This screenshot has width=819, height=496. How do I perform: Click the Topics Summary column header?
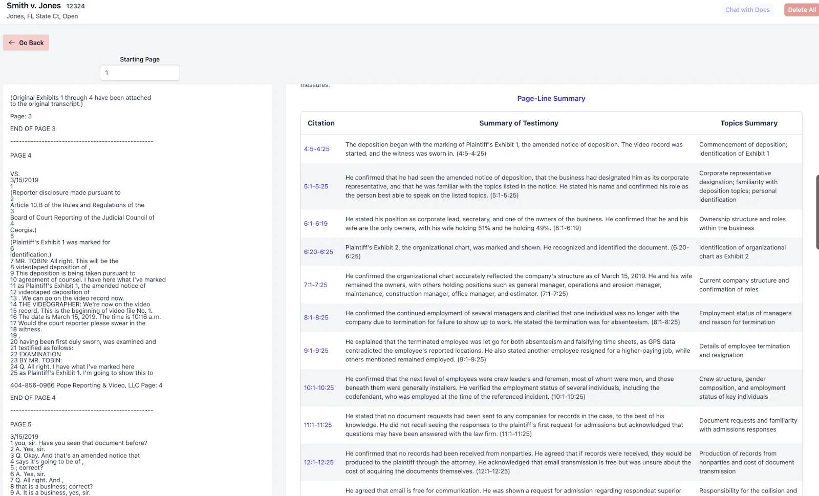tap(748, 123)
